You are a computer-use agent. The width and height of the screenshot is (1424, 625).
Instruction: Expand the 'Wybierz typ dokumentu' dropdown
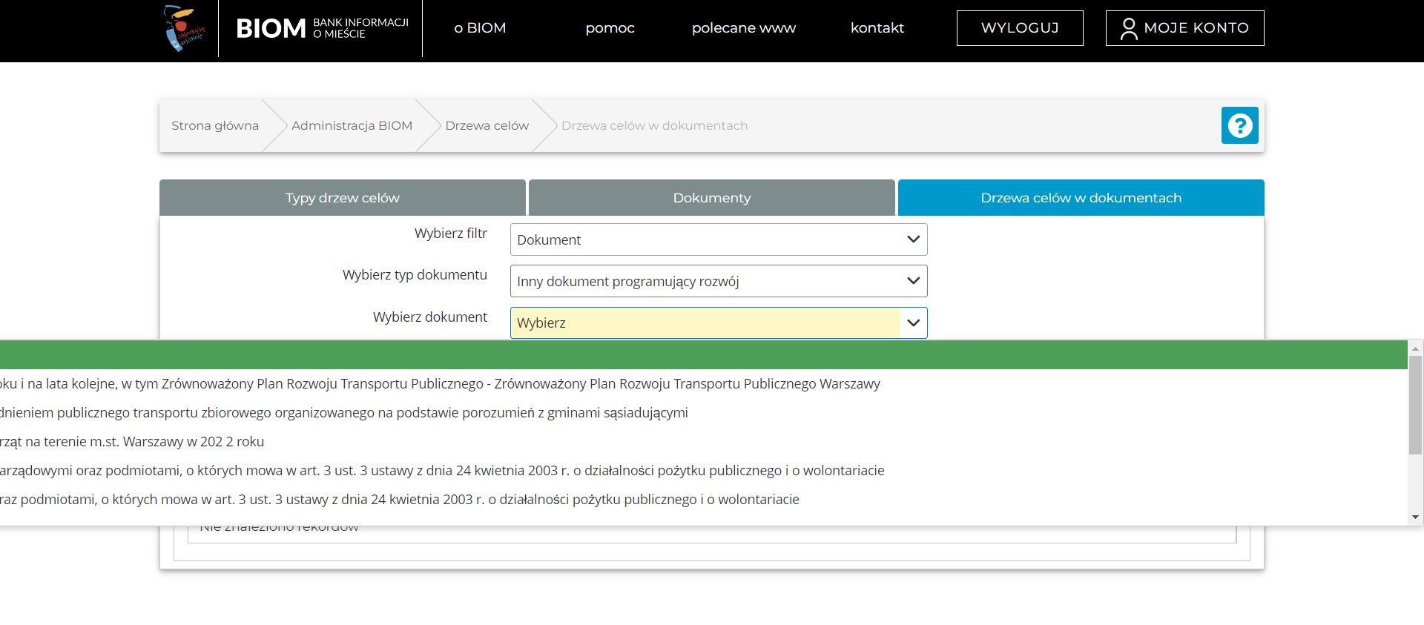[718, 281]
